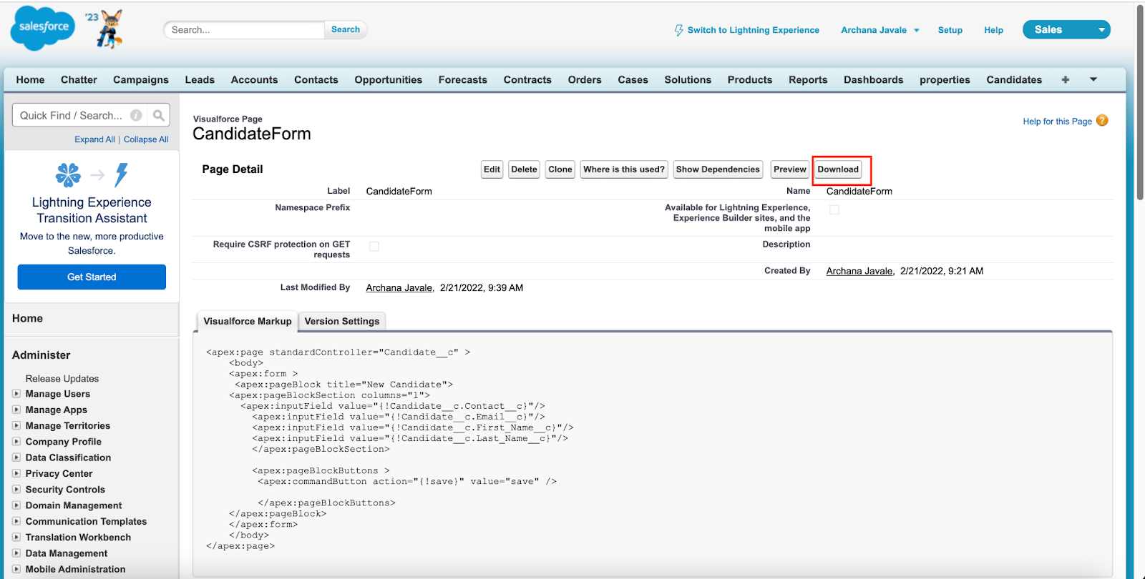Viewport: 1145px width, 579px height.
Task: Switch to Version Settings tab
Action: pos(342,322)
